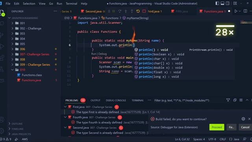Open notification settings gear icon

[243, 119]
